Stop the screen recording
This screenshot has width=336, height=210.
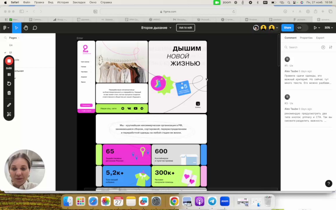click(9, 61)
